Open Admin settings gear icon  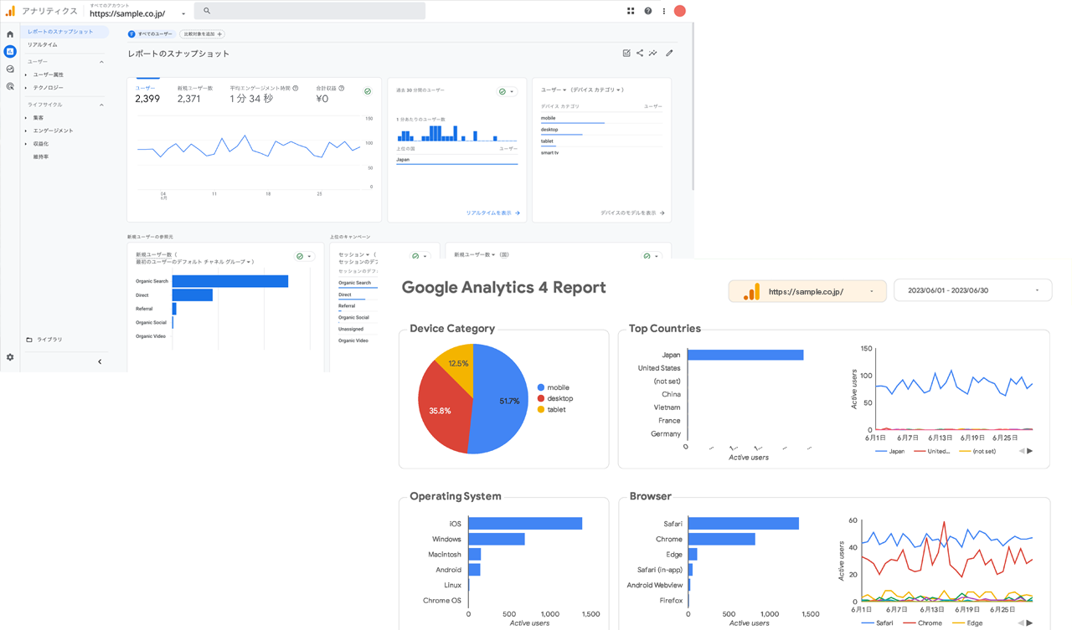click(x=10, y=357)
